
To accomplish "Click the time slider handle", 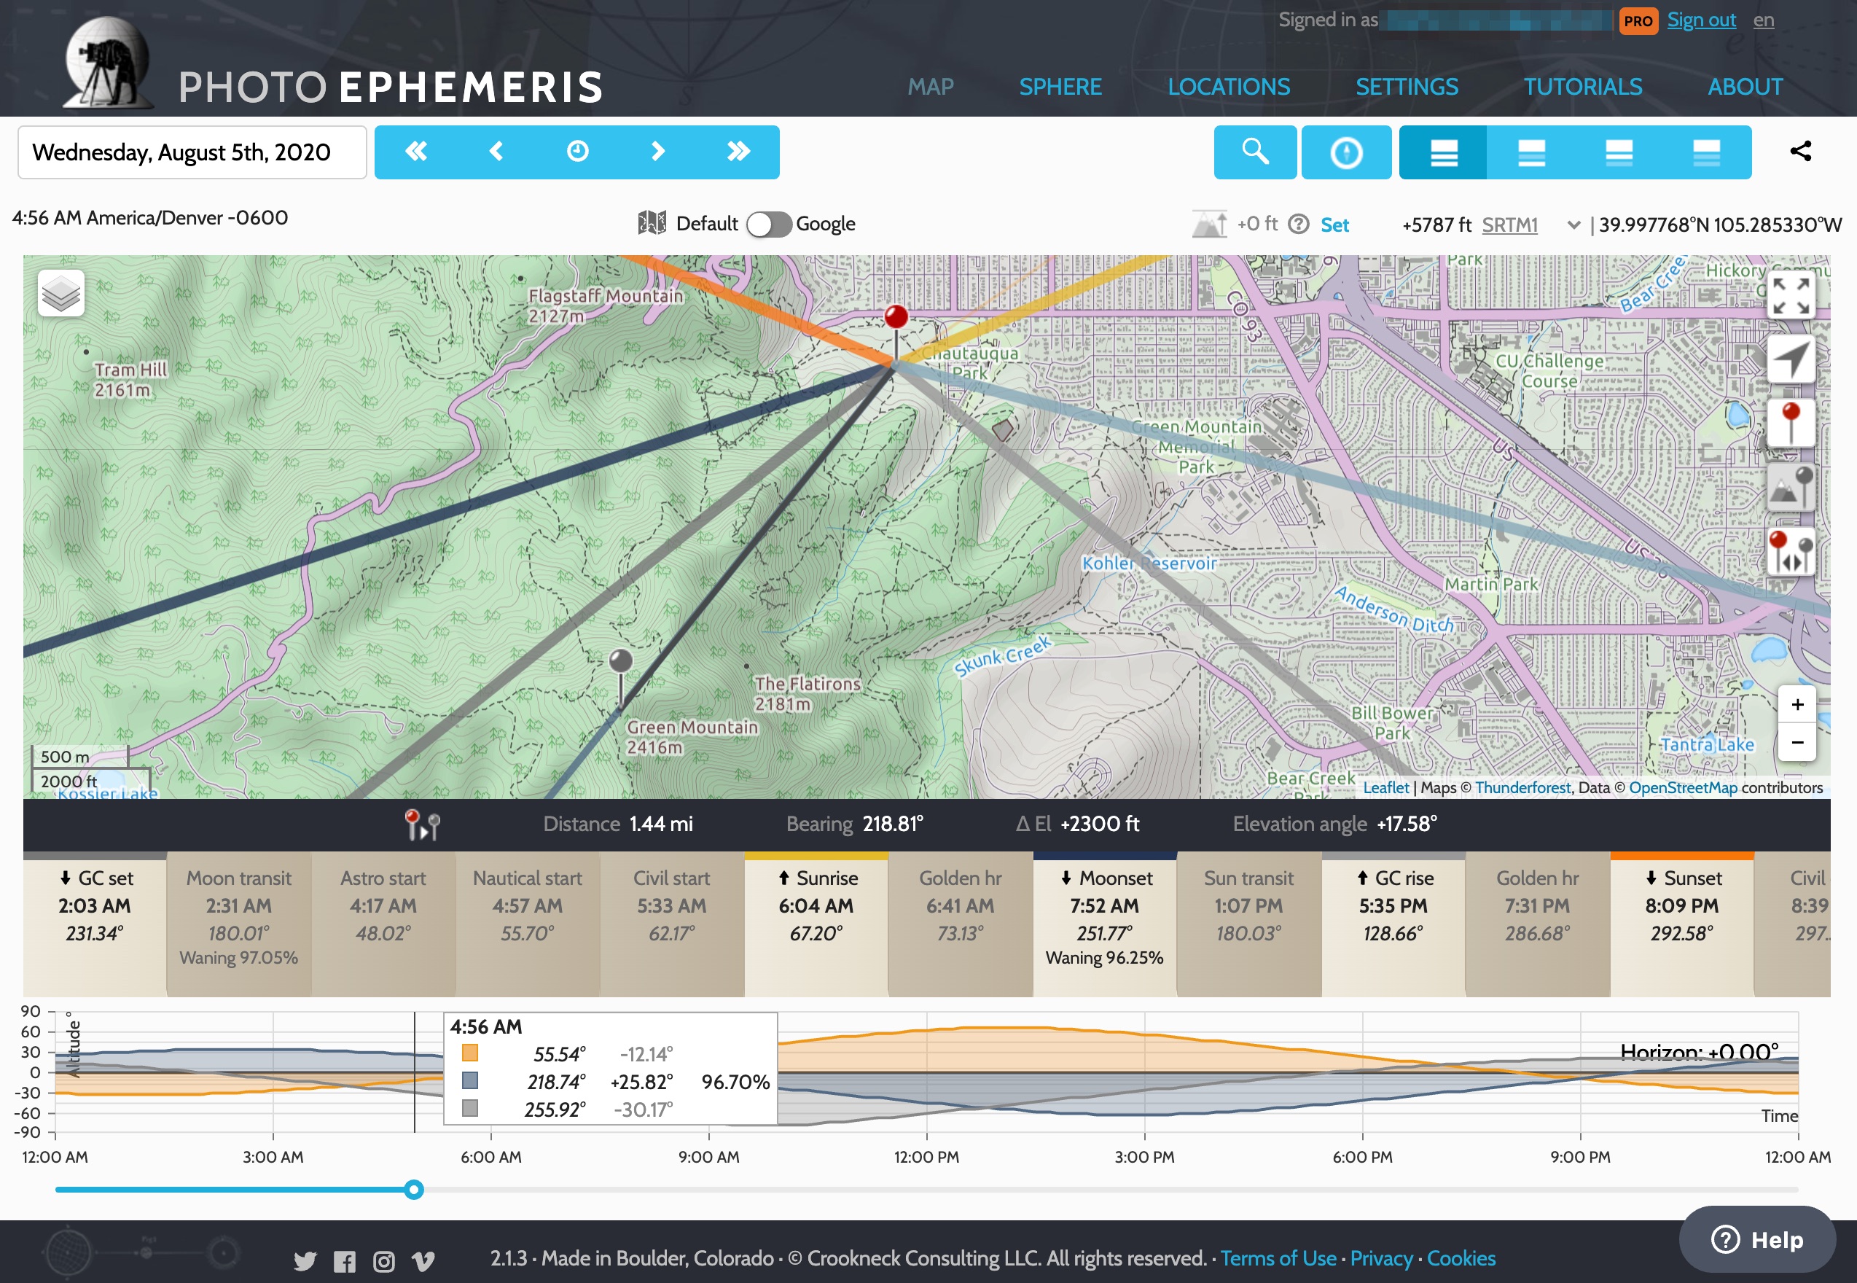I will coord(414,1189).
